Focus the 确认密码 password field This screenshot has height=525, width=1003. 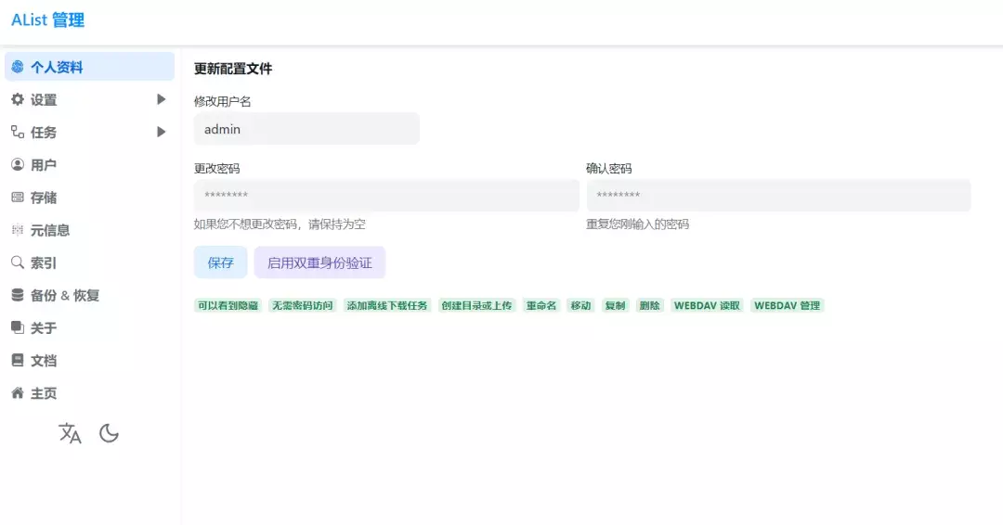click(x=778, y=195)
